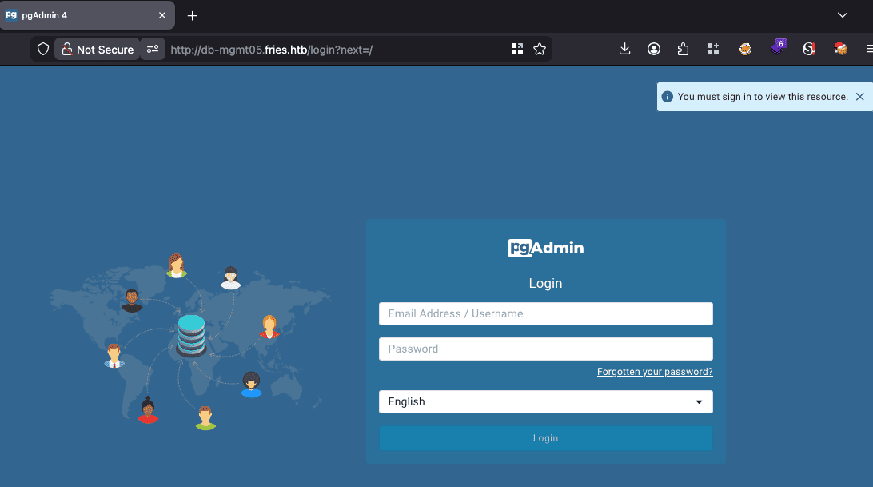Follow the Forgotten your password link

point(655,372)
